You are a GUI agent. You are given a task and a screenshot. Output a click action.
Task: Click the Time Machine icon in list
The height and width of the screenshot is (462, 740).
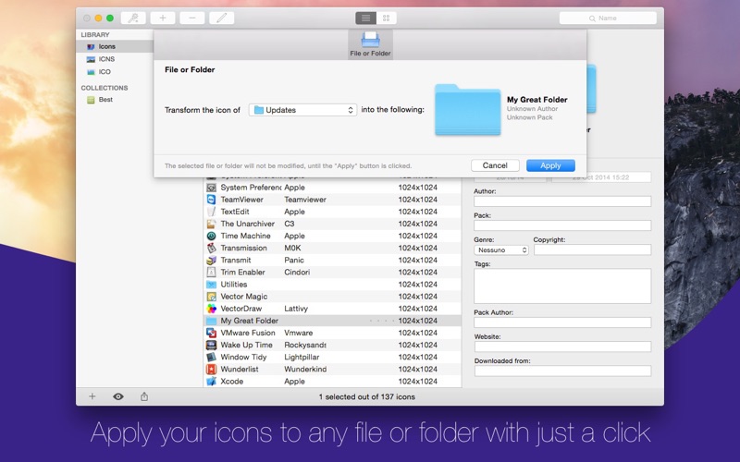pyautogui.click(x=212, y=236)
